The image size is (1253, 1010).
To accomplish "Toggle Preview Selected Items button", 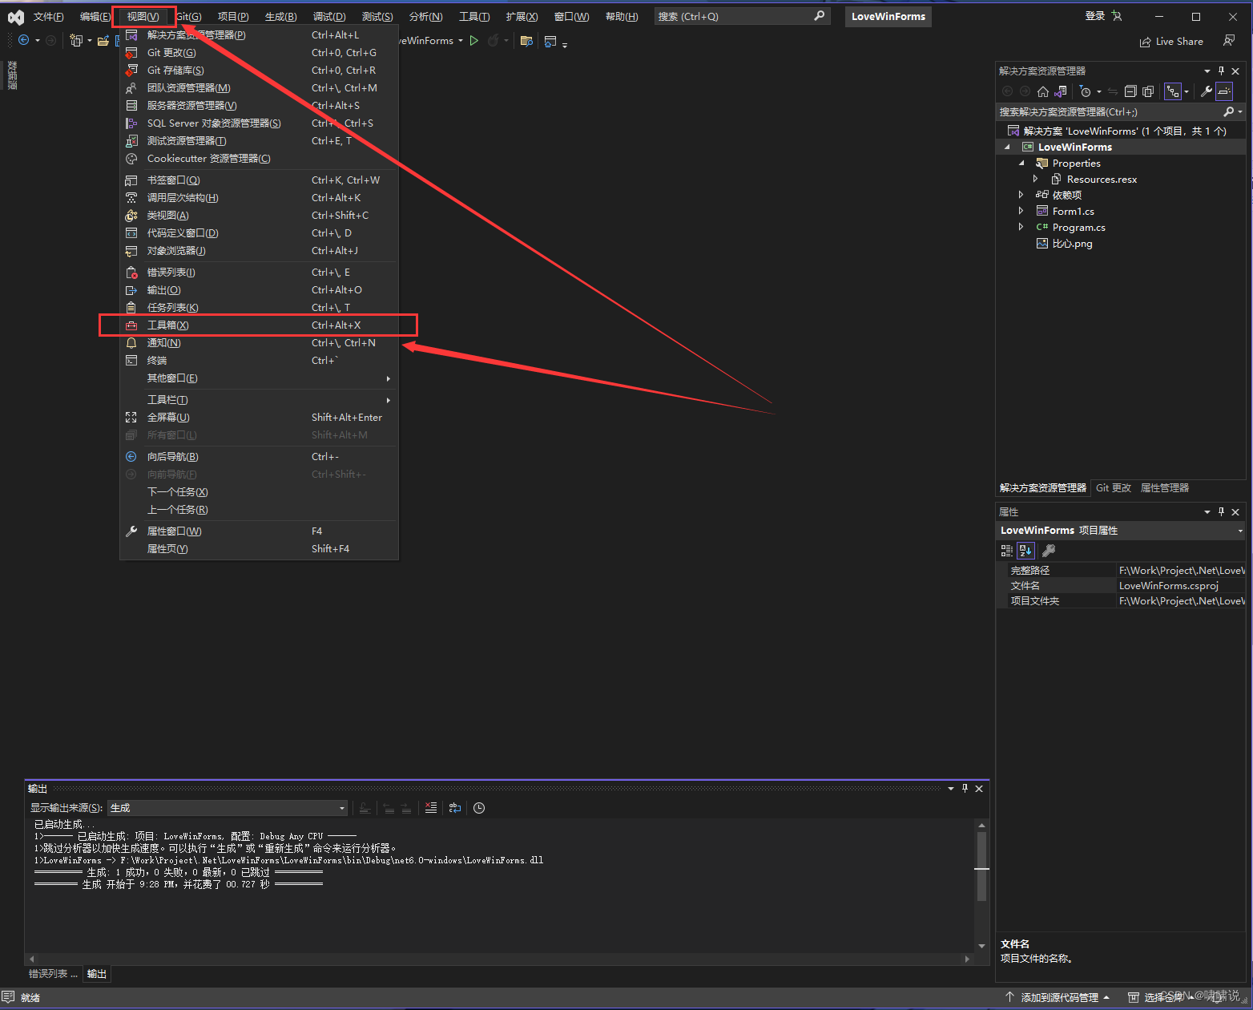I will click(1224, 91).
